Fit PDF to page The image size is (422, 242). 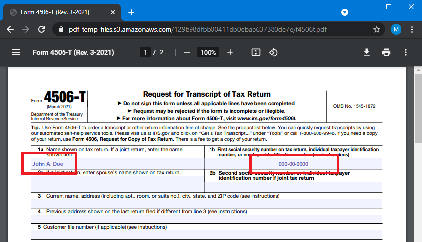(255, 52)
